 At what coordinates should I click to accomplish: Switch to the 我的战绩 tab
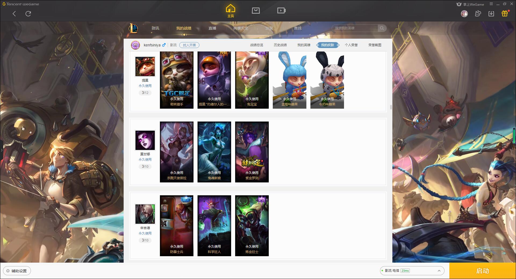coord(184,28)
